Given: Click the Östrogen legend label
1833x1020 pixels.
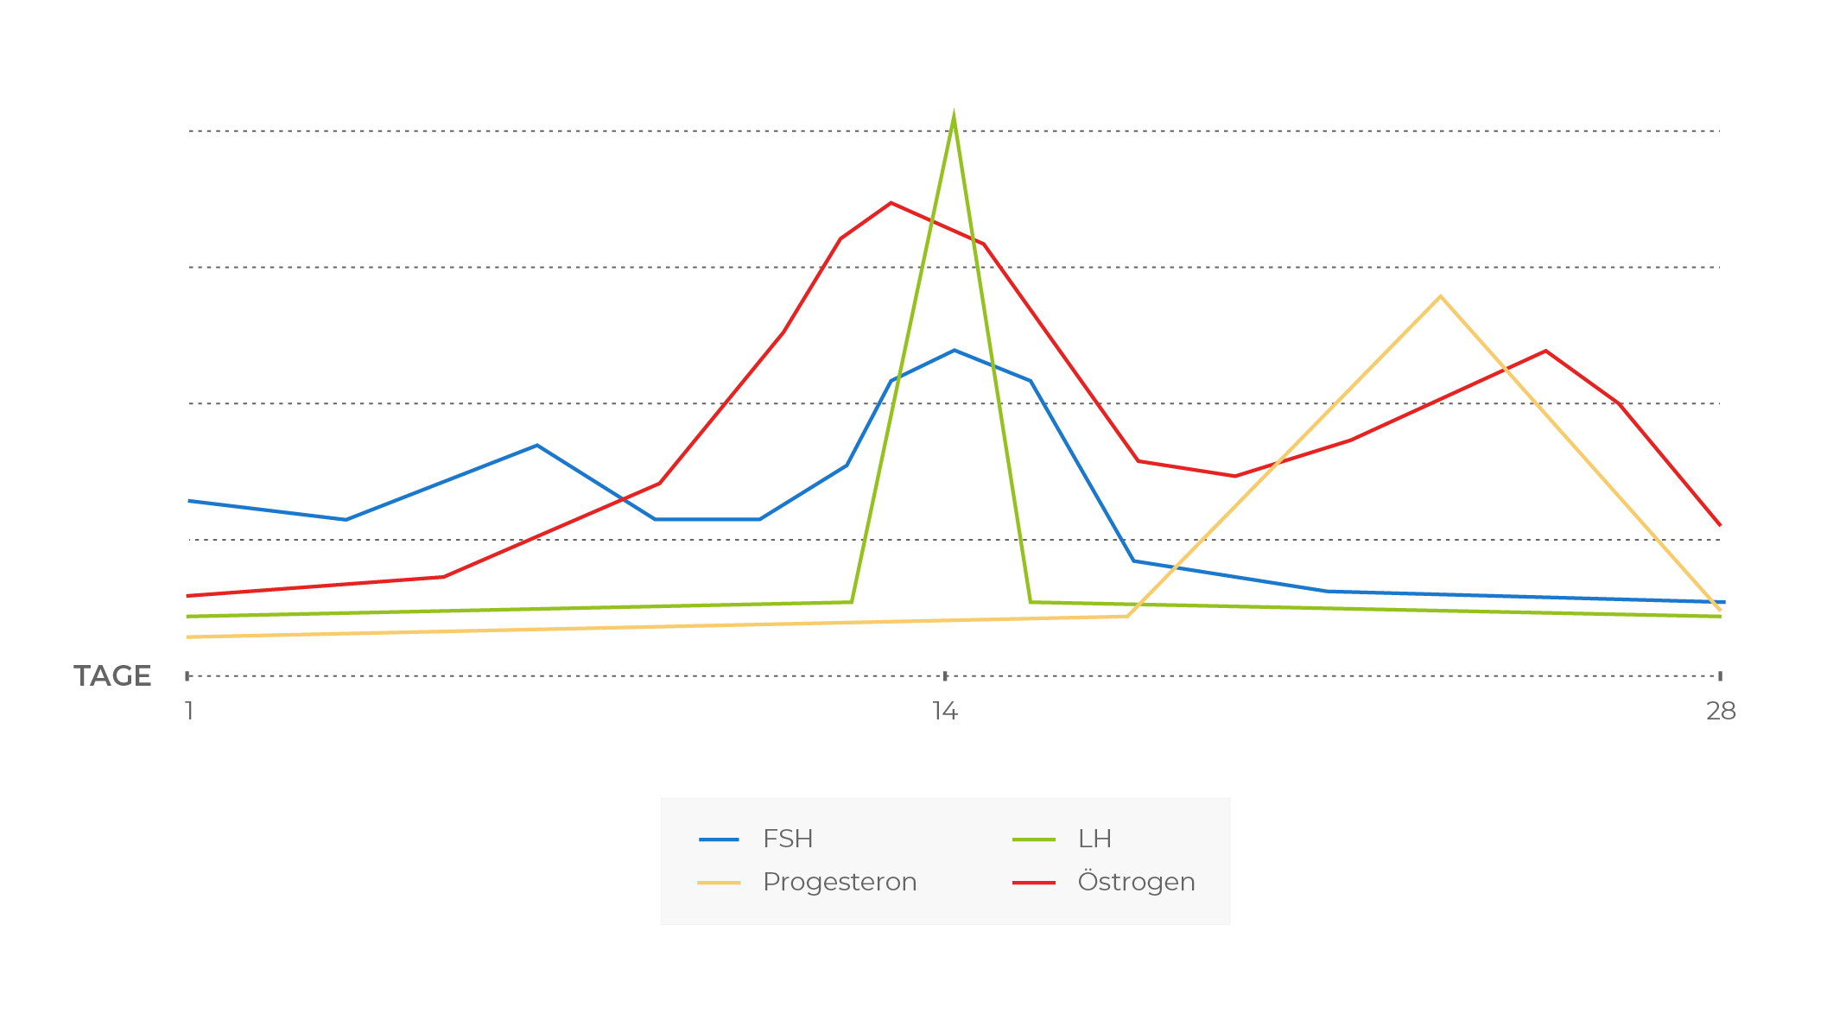Looking at the screenshot, I should [x=1136, y=882].
